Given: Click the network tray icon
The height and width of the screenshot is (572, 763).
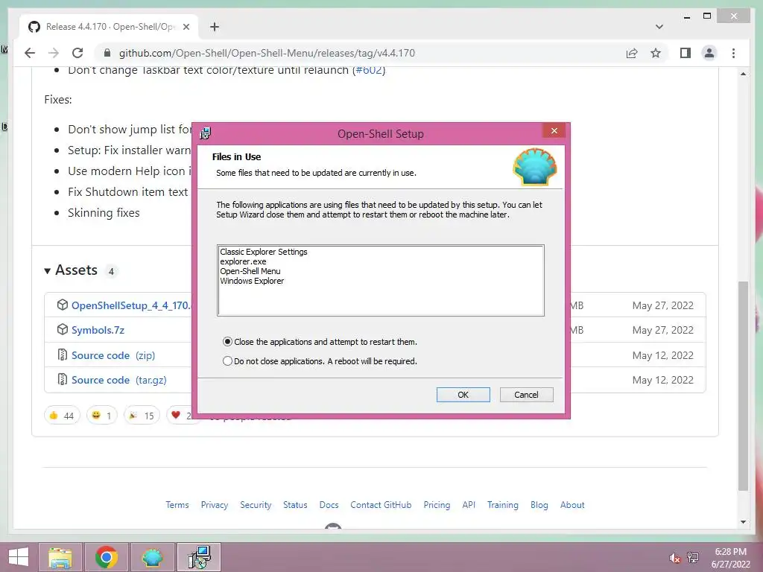Looking at the screenshot, I should click(x=692, y=557).
